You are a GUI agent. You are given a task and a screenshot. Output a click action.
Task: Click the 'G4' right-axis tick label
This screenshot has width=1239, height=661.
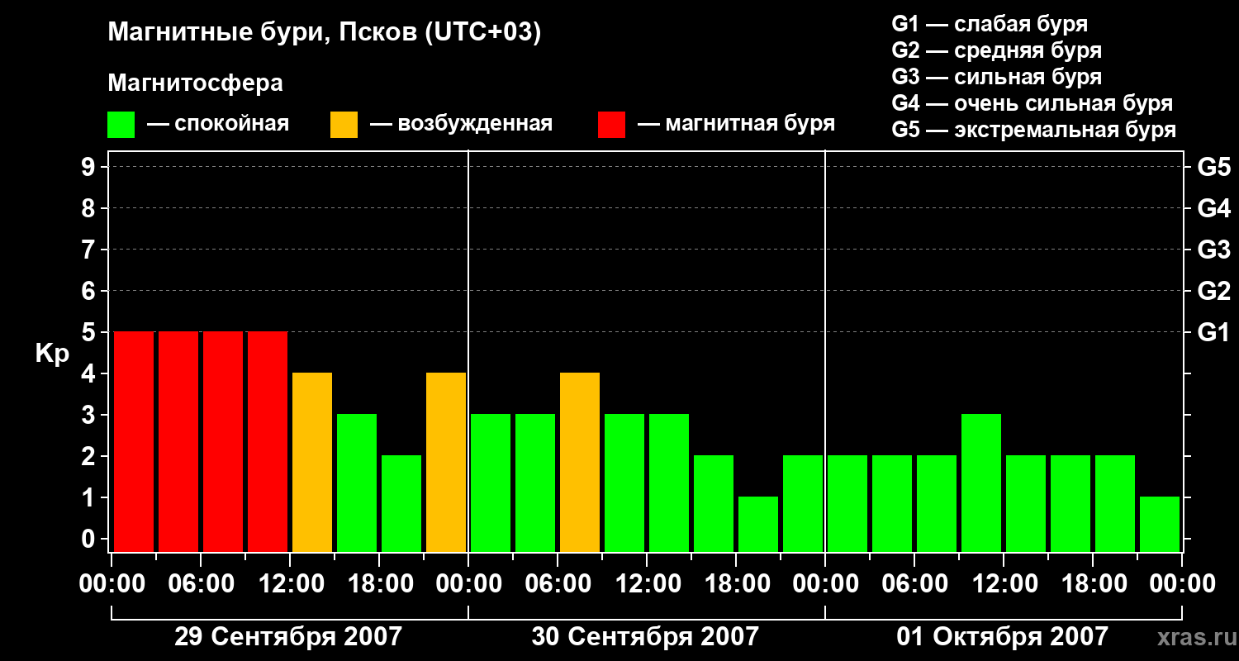pos(1214,208)
